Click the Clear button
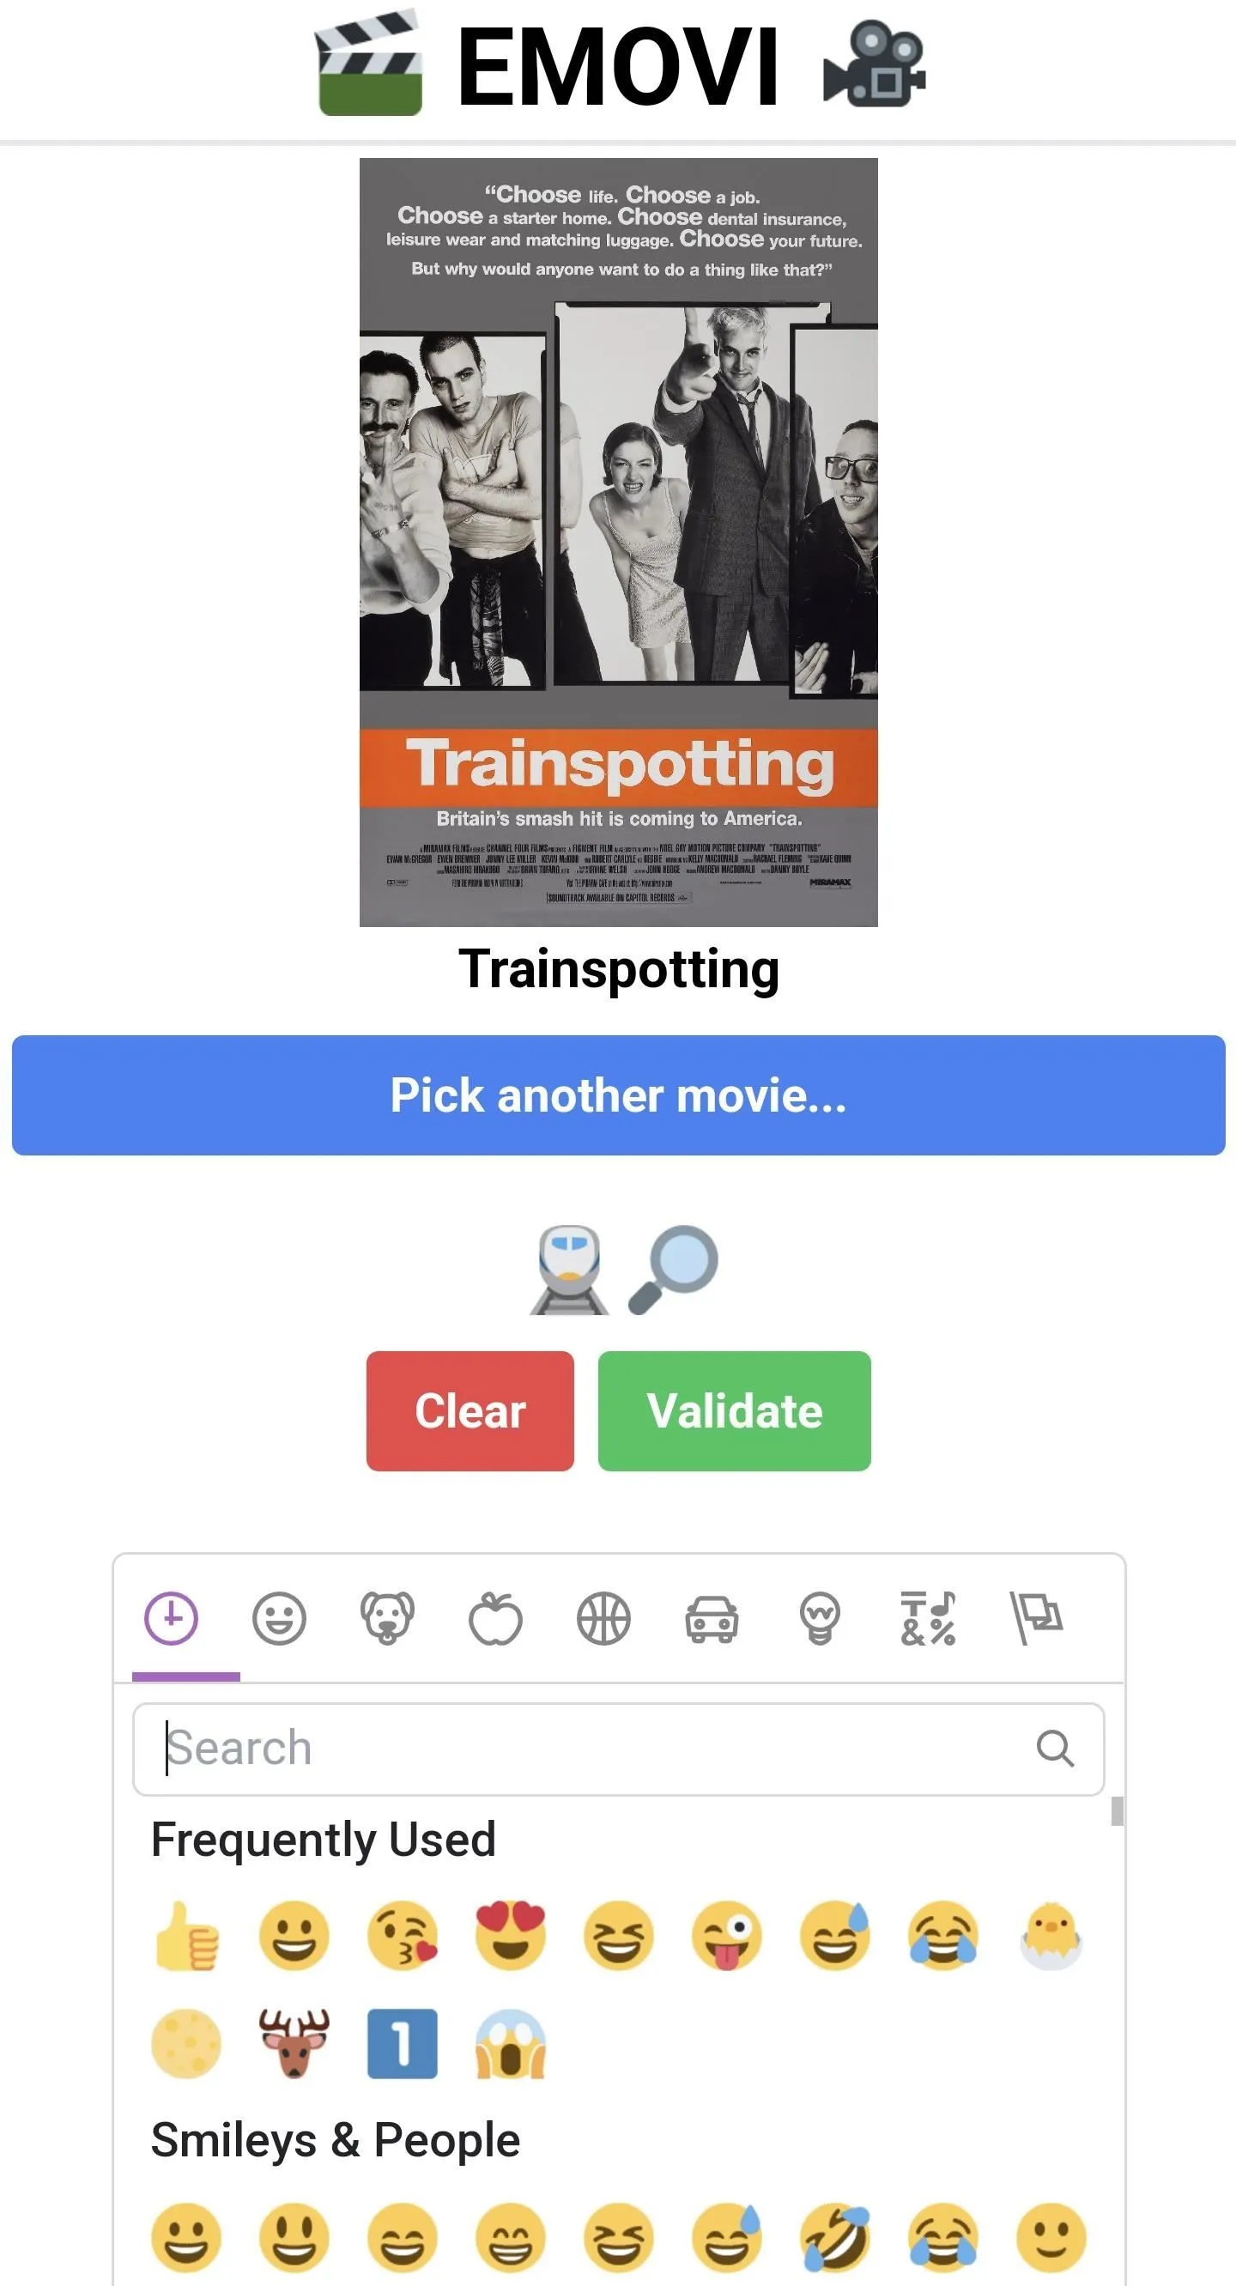Viewport: 1236px width, 2286px height. (470, 1411)
